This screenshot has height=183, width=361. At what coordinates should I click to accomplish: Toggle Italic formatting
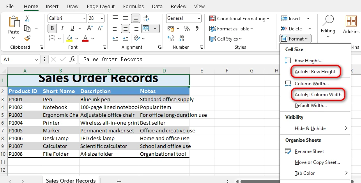point(62,28)
